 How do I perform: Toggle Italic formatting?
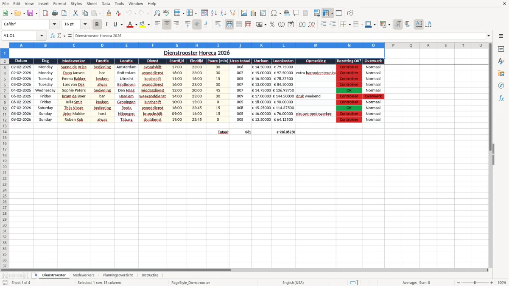(106, 25)
